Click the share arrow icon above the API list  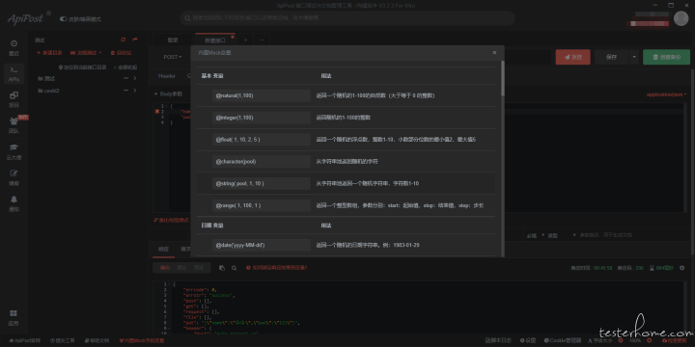tap(135, 40)
